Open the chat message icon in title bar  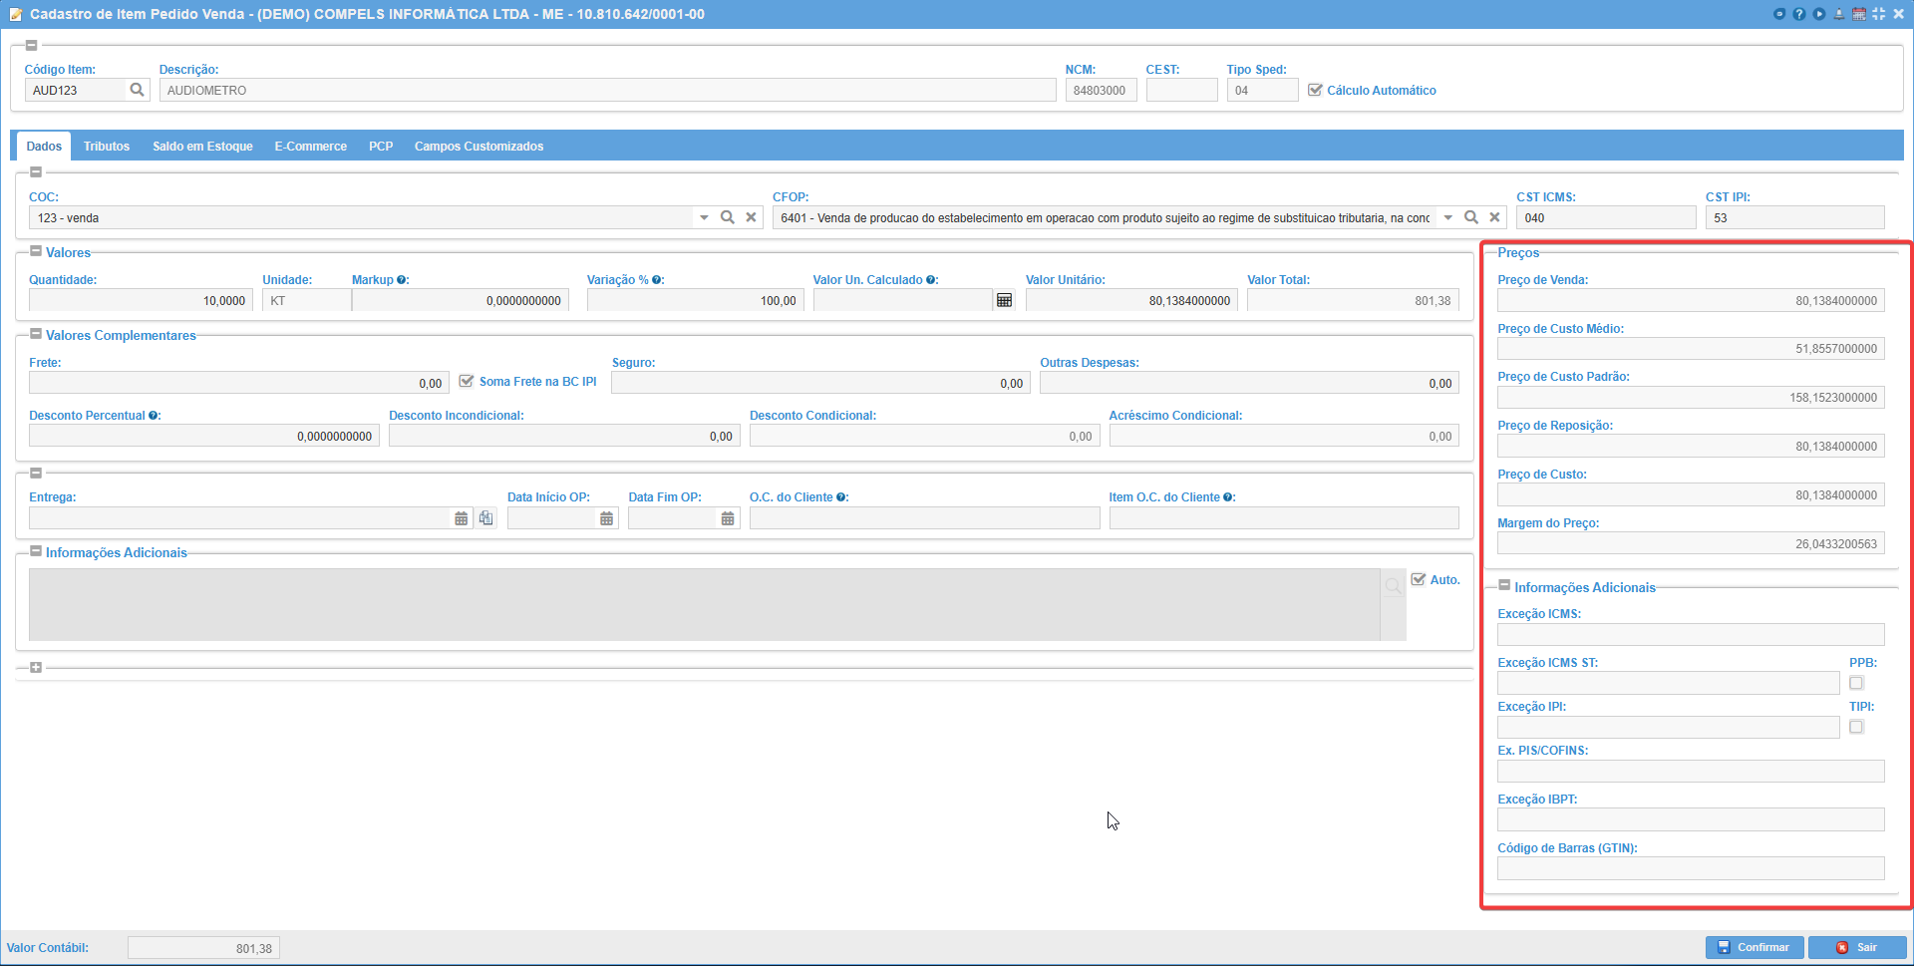(1779, 14)
